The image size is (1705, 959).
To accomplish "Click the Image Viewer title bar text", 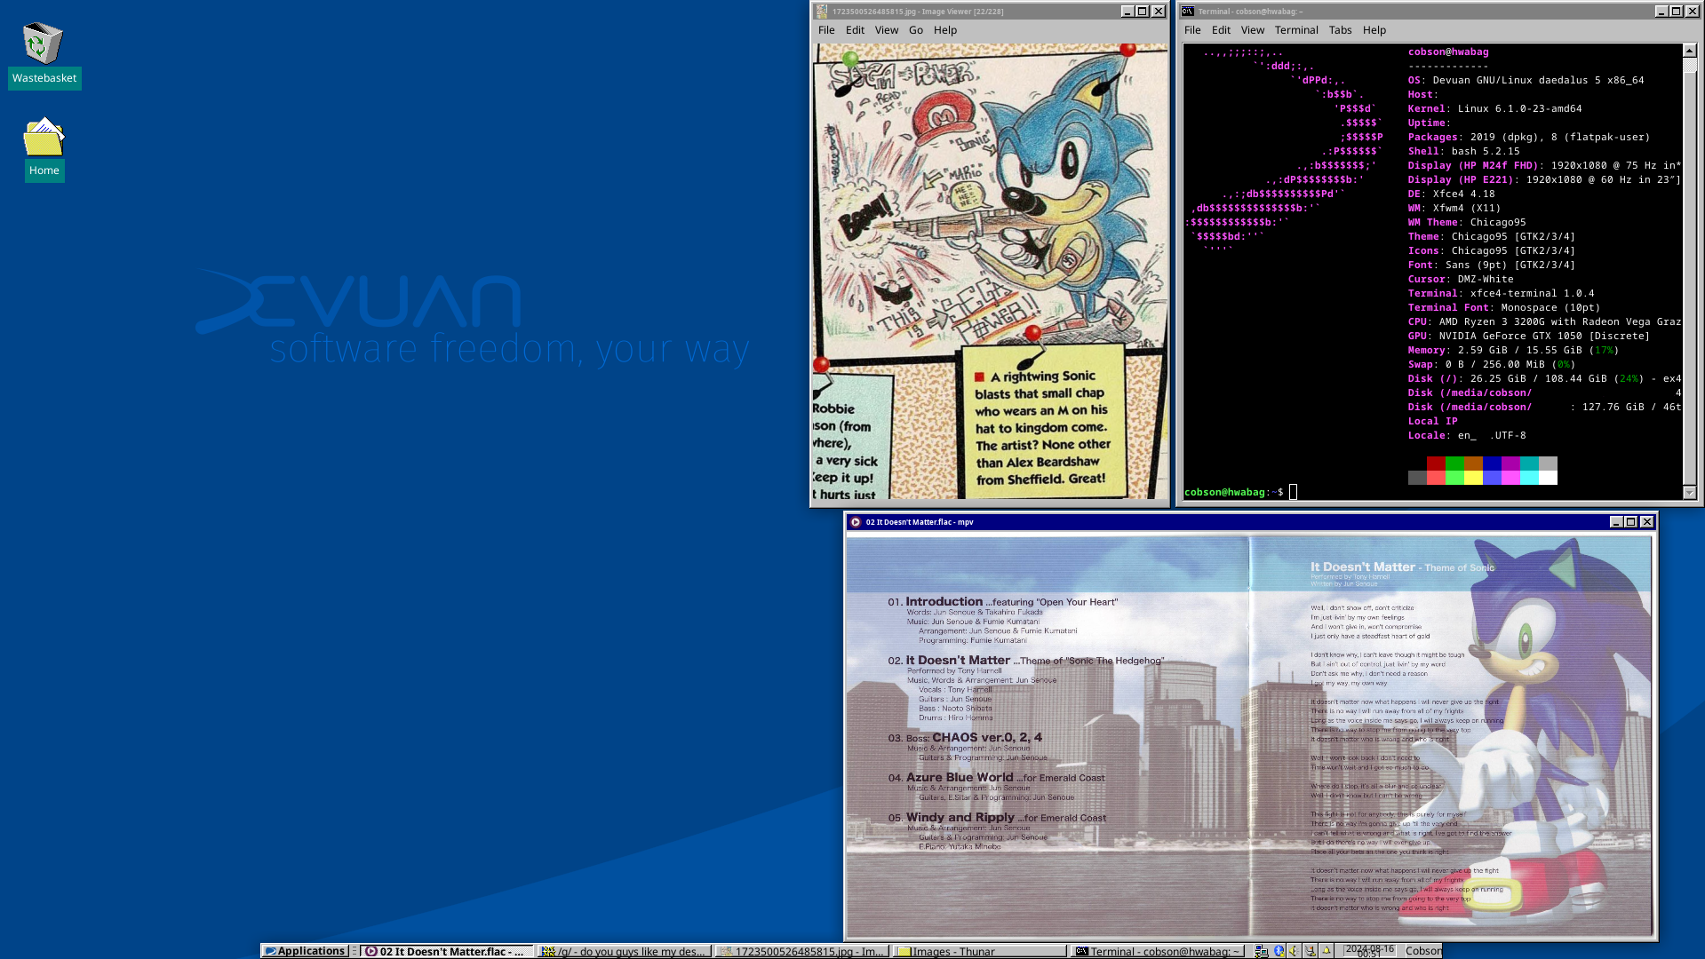I will click(918, 12).
